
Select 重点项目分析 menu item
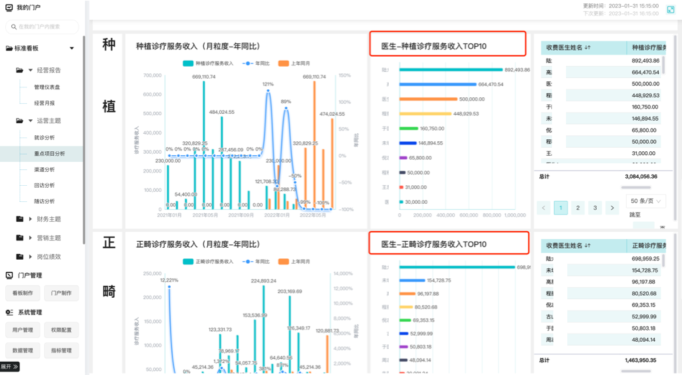pyautogui.click(x=41, y=153)
